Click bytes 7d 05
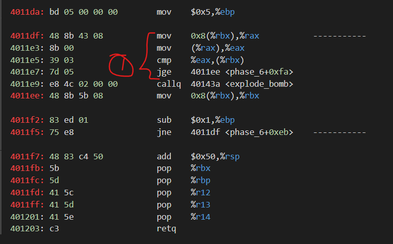Screen dimensions: 393x244 (61, 72)
